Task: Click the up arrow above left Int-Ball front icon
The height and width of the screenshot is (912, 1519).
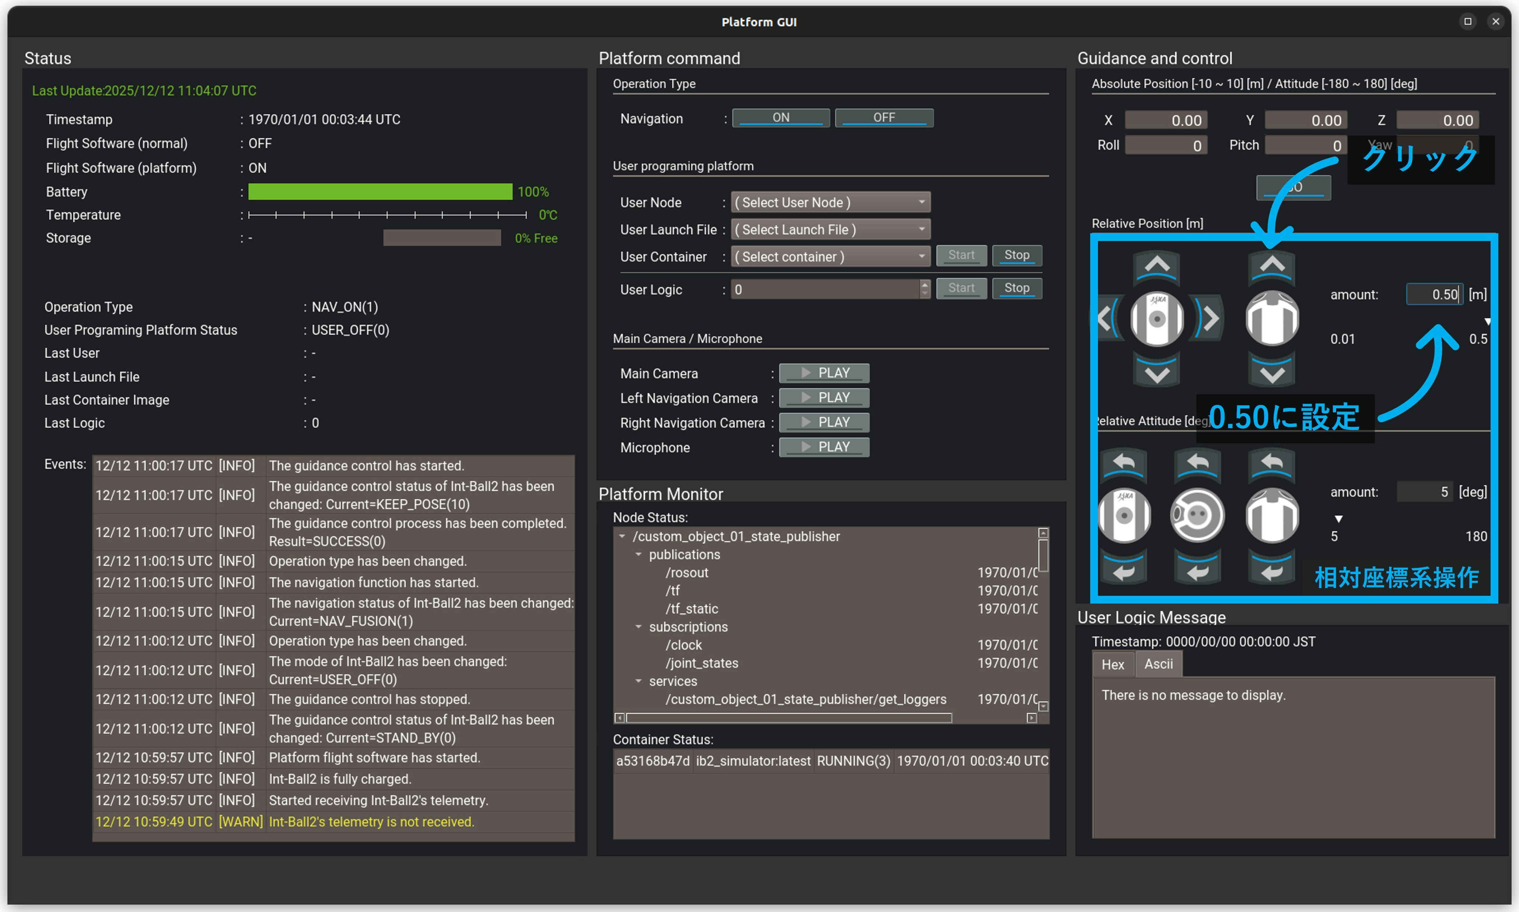Action: point(1157,267)
